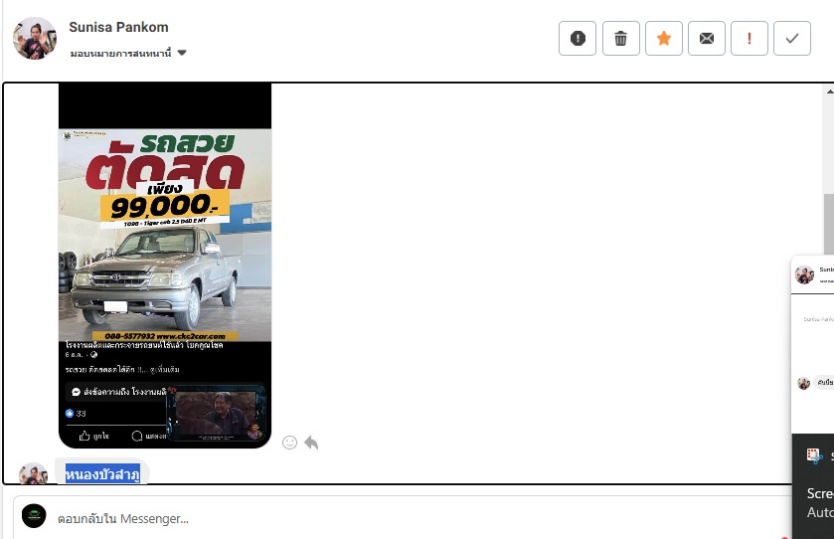Click the embedded video thumbnail in image

(x=216, y=413)
